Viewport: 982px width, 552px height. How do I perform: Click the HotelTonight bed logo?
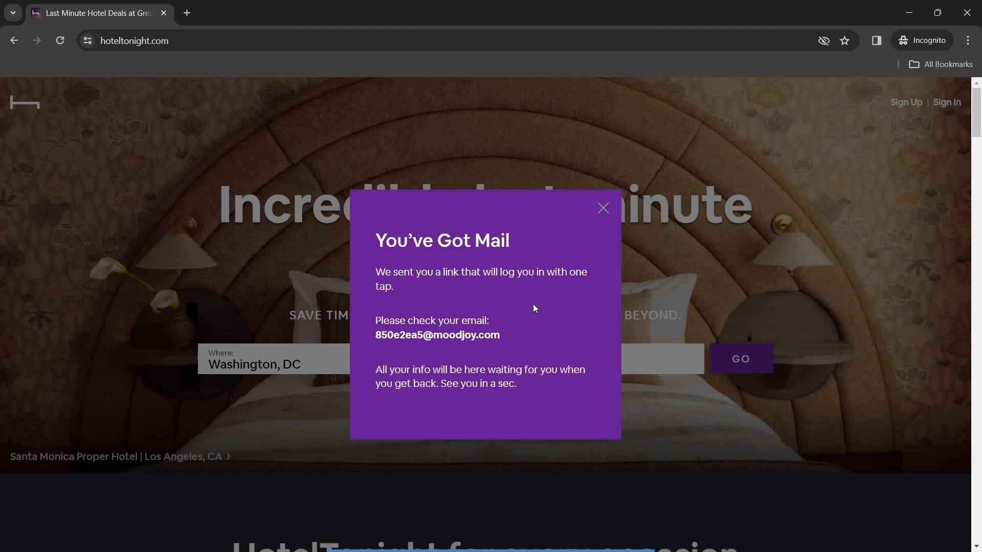pyautogui.click(x=25, y=103)
